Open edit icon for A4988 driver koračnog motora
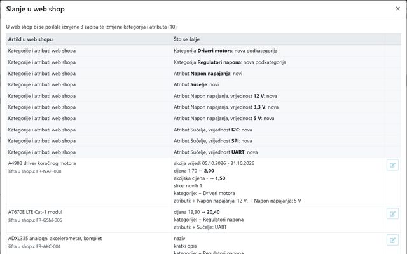This screenshot has width=407, height=254. [392, 165]
